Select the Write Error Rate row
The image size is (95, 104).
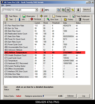click(x=45, y=74)
